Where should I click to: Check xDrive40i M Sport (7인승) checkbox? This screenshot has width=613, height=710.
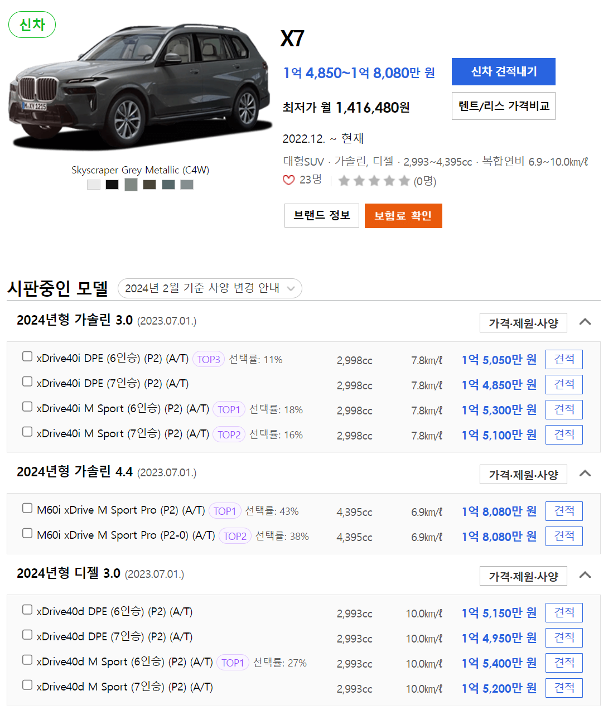[x=27, y=432]
